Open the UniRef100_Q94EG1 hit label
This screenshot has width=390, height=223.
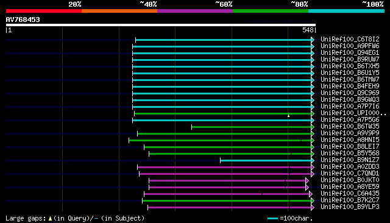(x=350, y=53)
